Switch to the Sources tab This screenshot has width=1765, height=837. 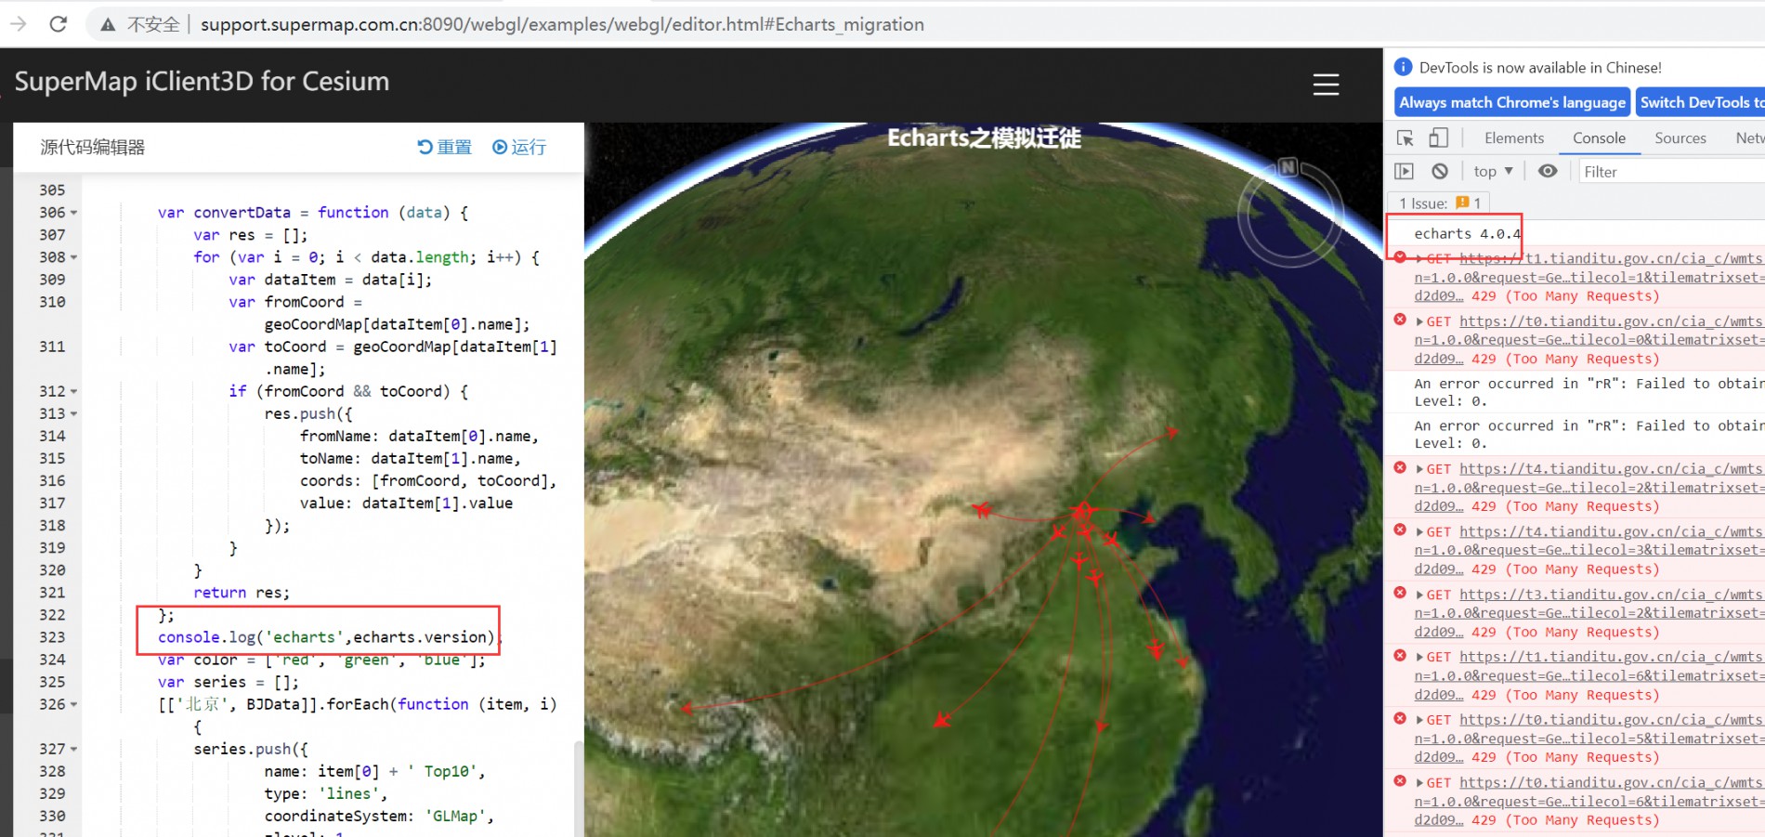tap(1680, 138)
